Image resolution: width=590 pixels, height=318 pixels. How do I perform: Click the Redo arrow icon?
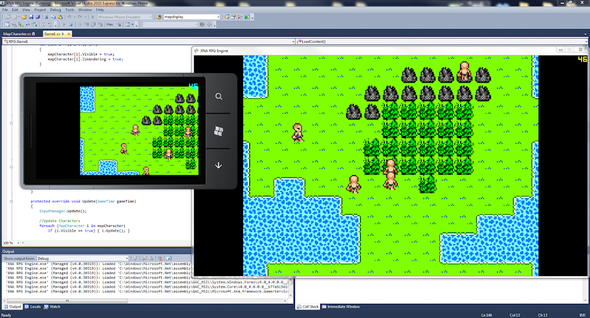80,17
